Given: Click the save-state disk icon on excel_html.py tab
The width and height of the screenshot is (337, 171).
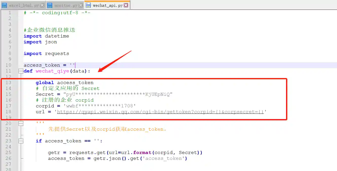Looking at the screenshot, I should (4, 5).
